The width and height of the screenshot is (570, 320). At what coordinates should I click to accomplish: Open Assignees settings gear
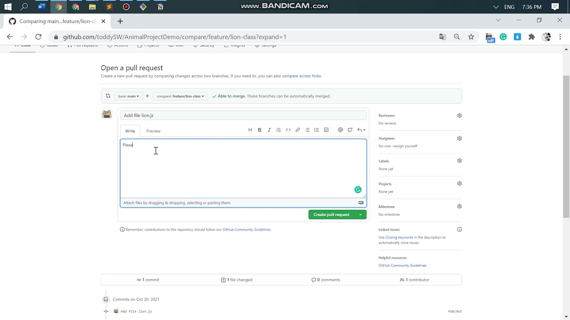click(x=460, y=138)
